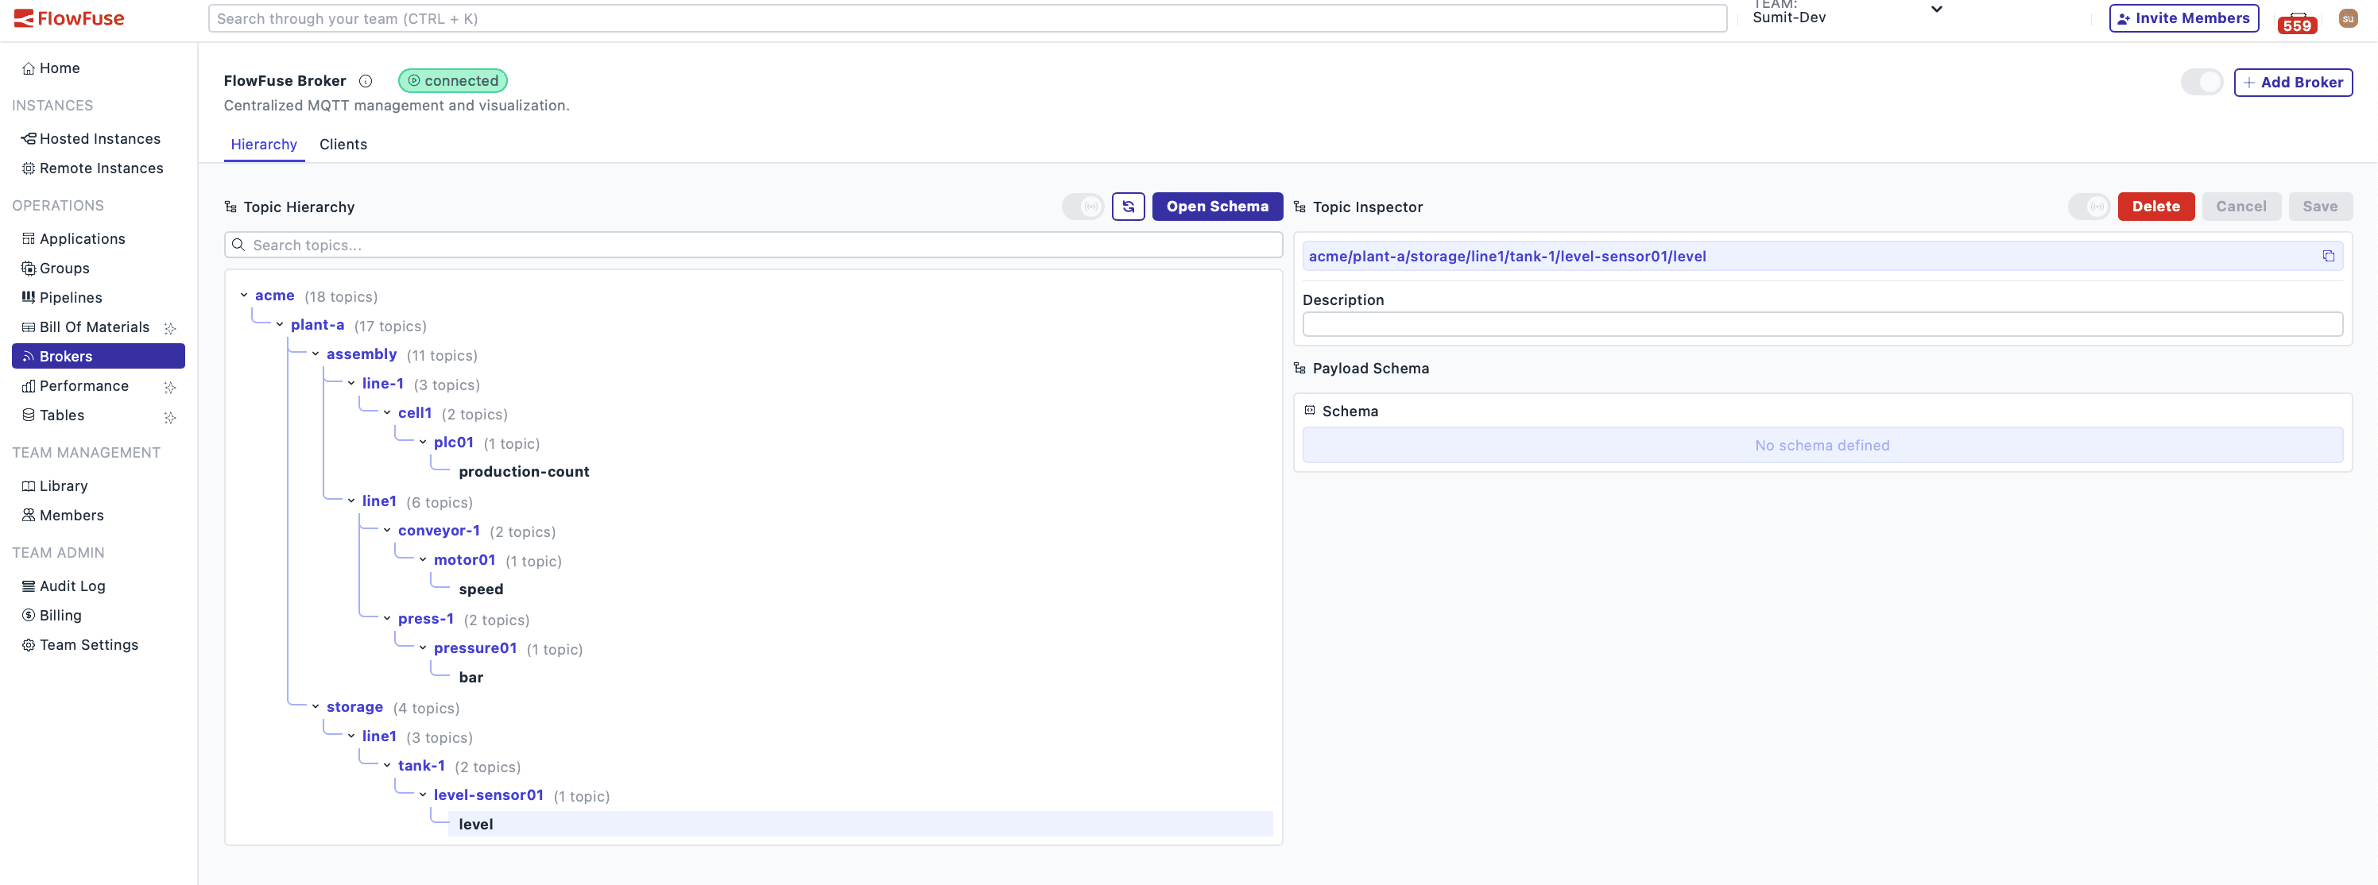Click the Open Schema button
Screen dimensions: 2378x885
(x=1217, y=206)
